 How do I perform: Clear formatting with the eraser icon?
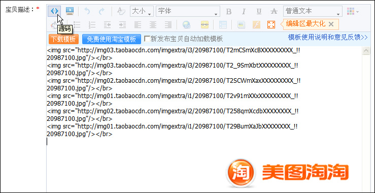pos(121,11)
